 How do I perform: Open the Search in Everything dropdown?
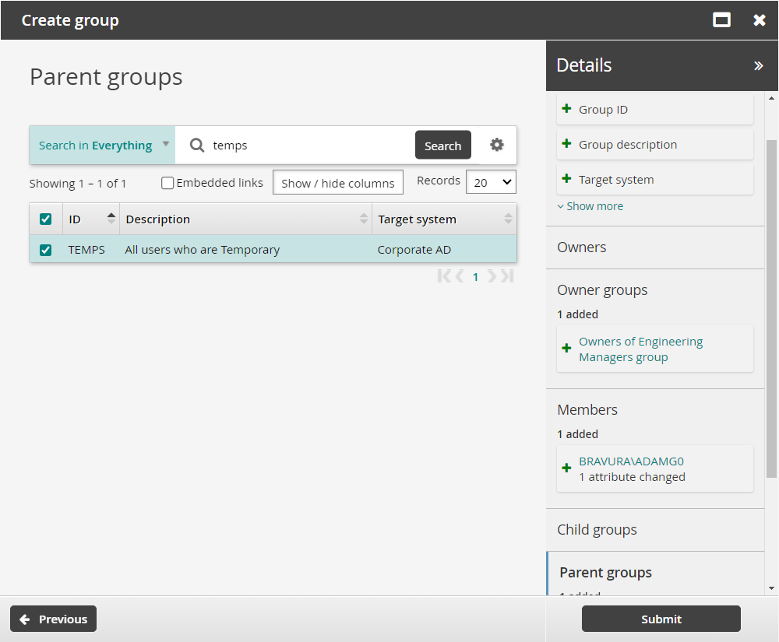click(101, 145)
